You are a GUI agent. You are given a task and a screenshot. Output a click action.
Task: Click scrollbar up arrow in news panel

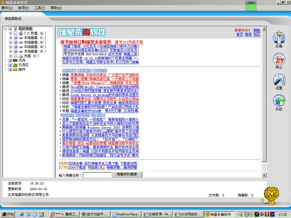tap(264, 29)
